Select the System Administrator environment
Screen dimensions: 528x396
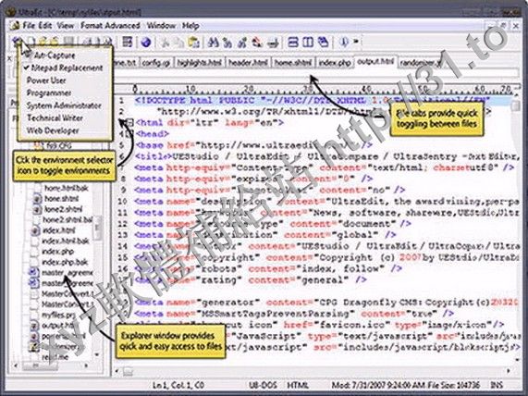[65, 105]
